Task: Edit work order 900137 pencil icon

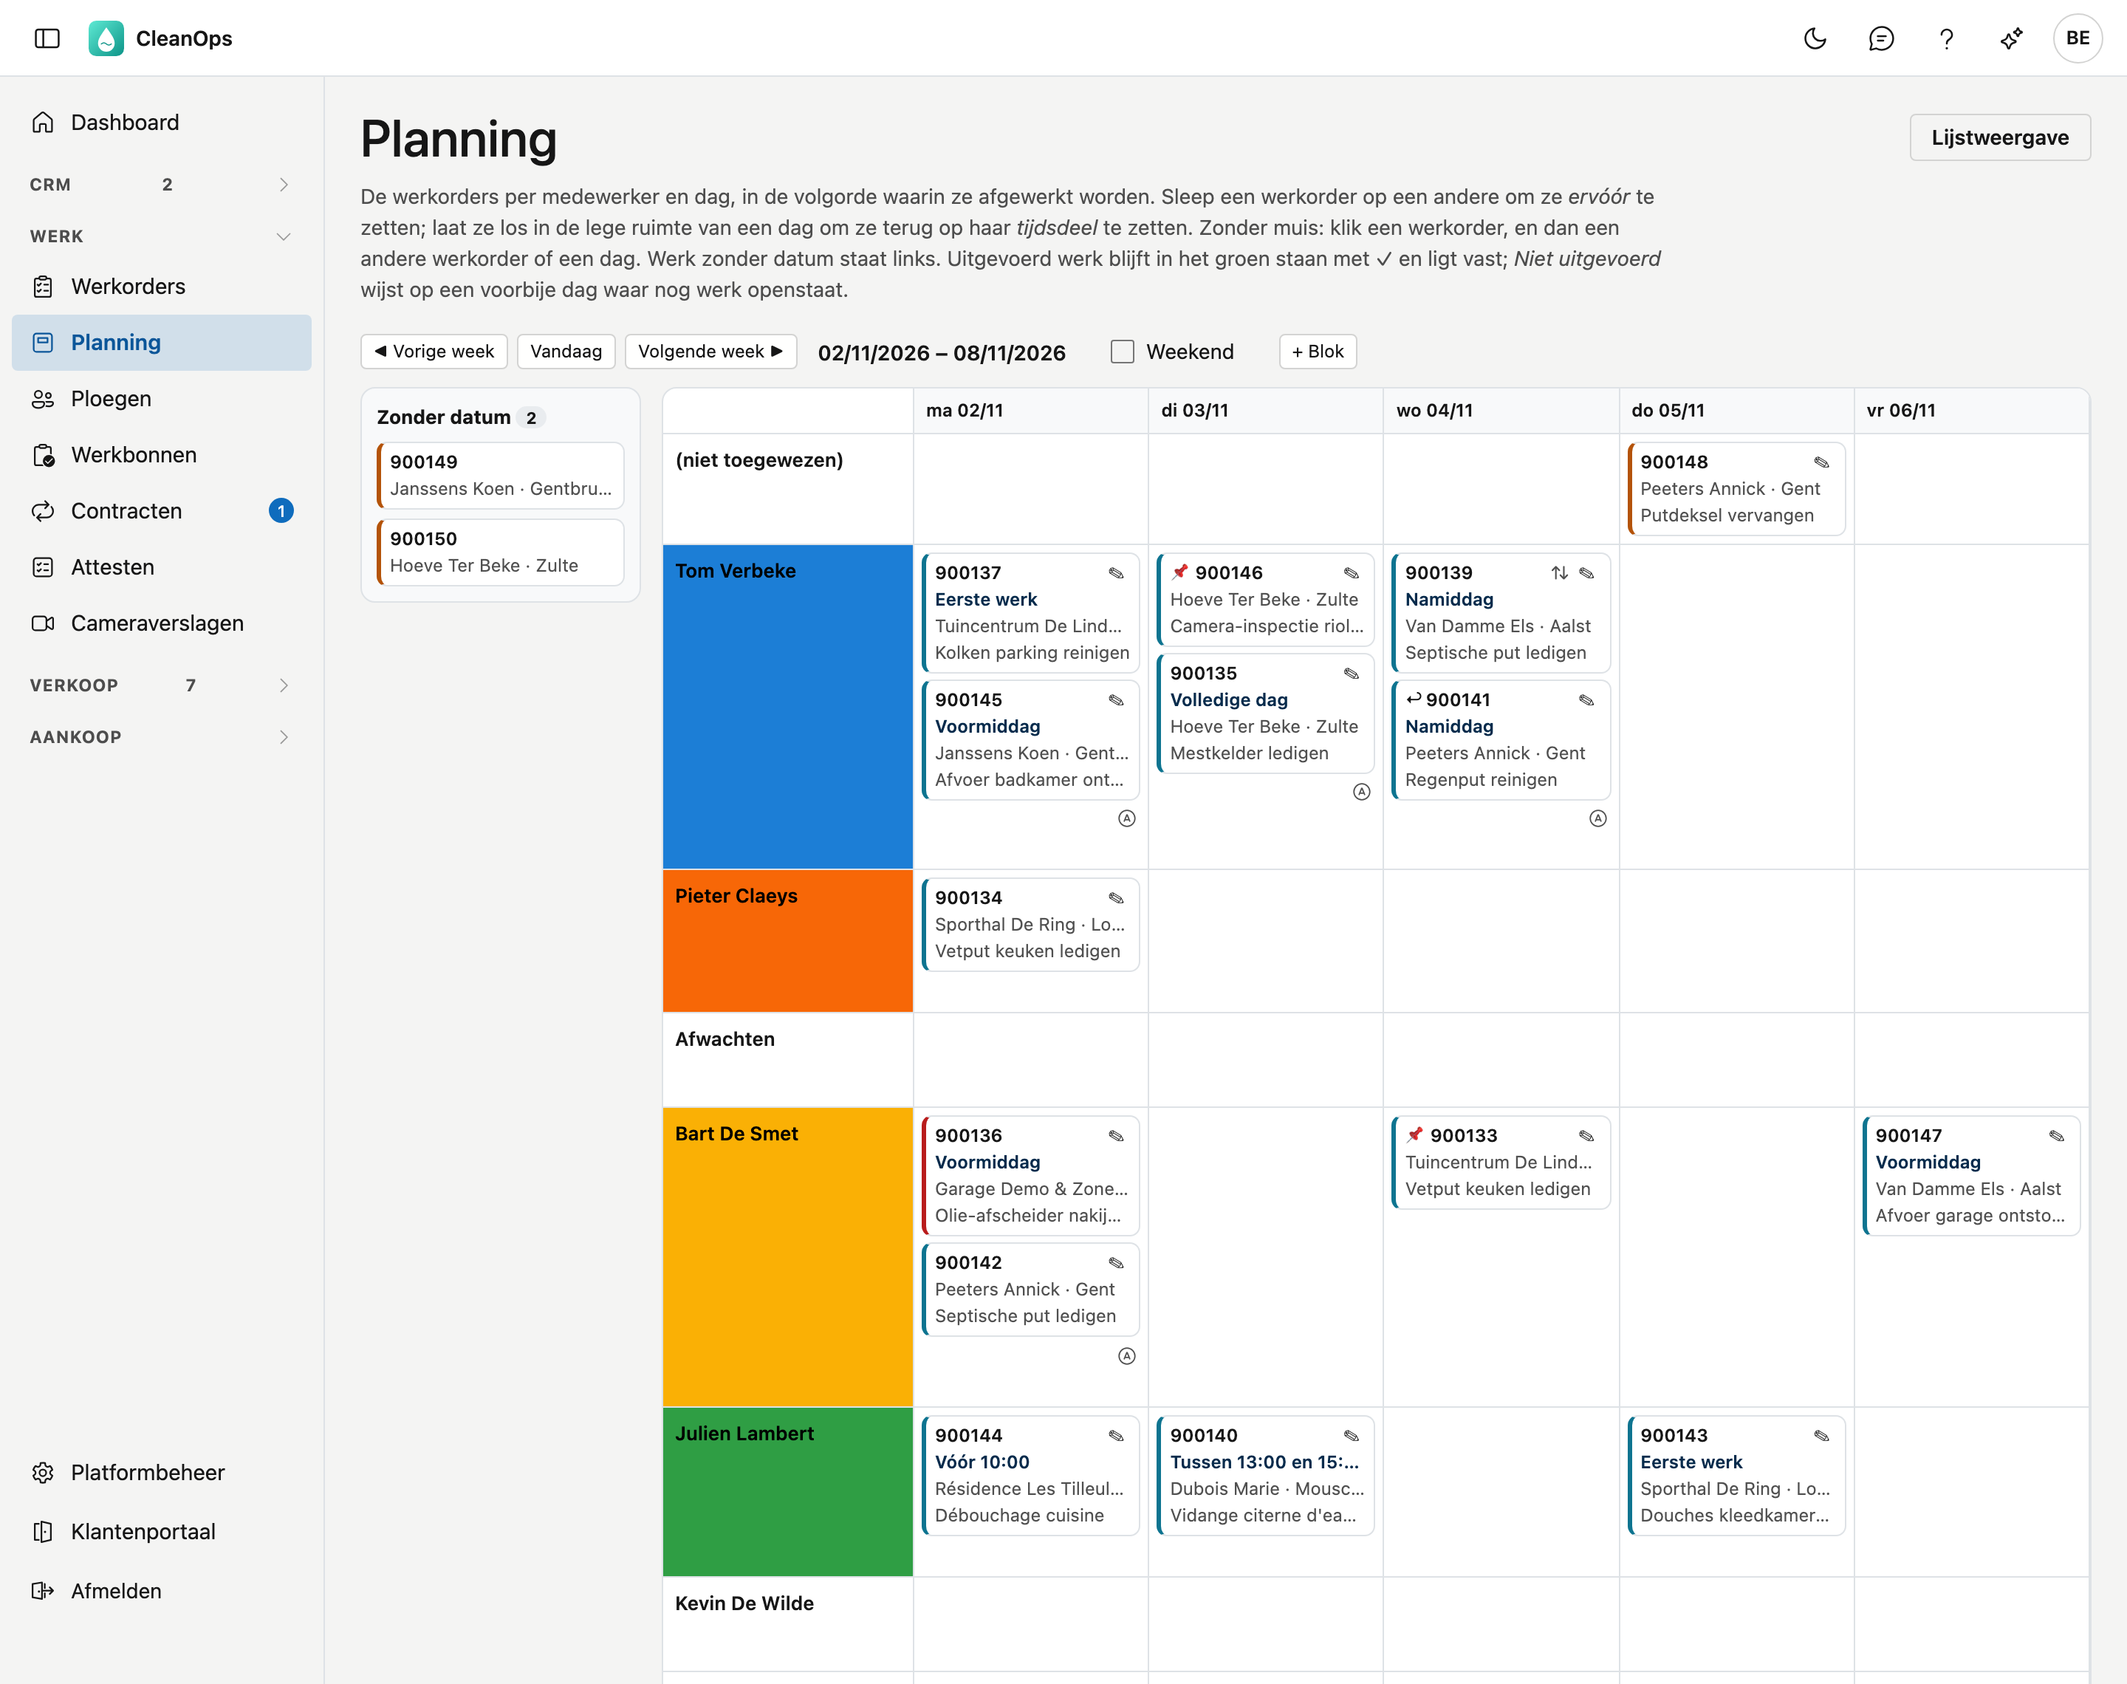Action: 1116,573
